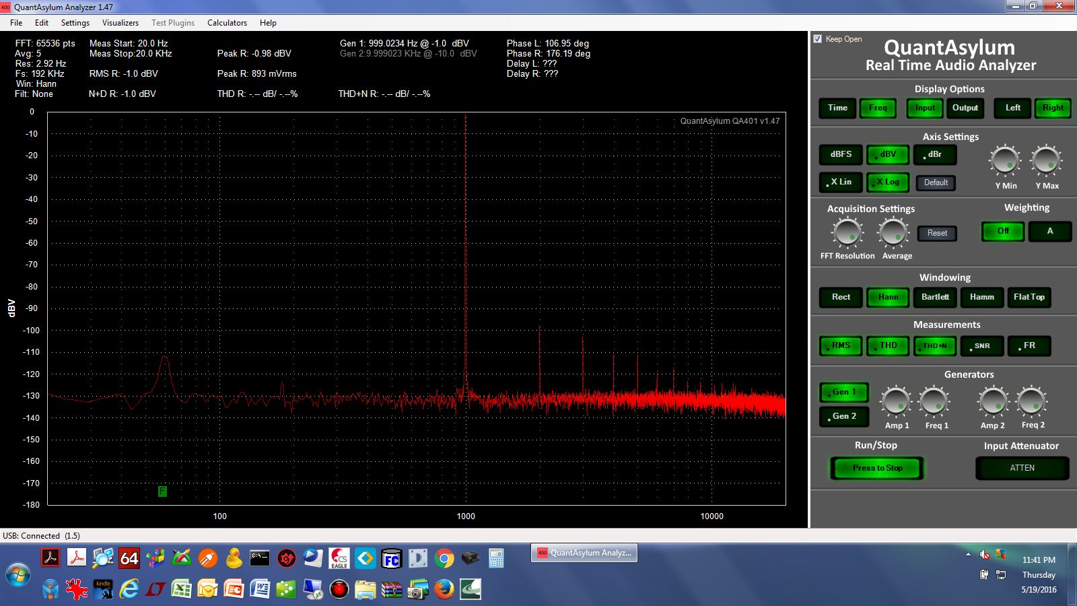Open the Help menu
The width and height of the screenshot is (1077, 606).
tap(268, 22)
